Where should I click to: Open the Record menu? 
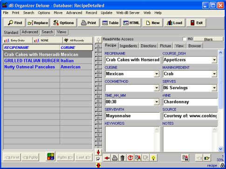[91, 13]
